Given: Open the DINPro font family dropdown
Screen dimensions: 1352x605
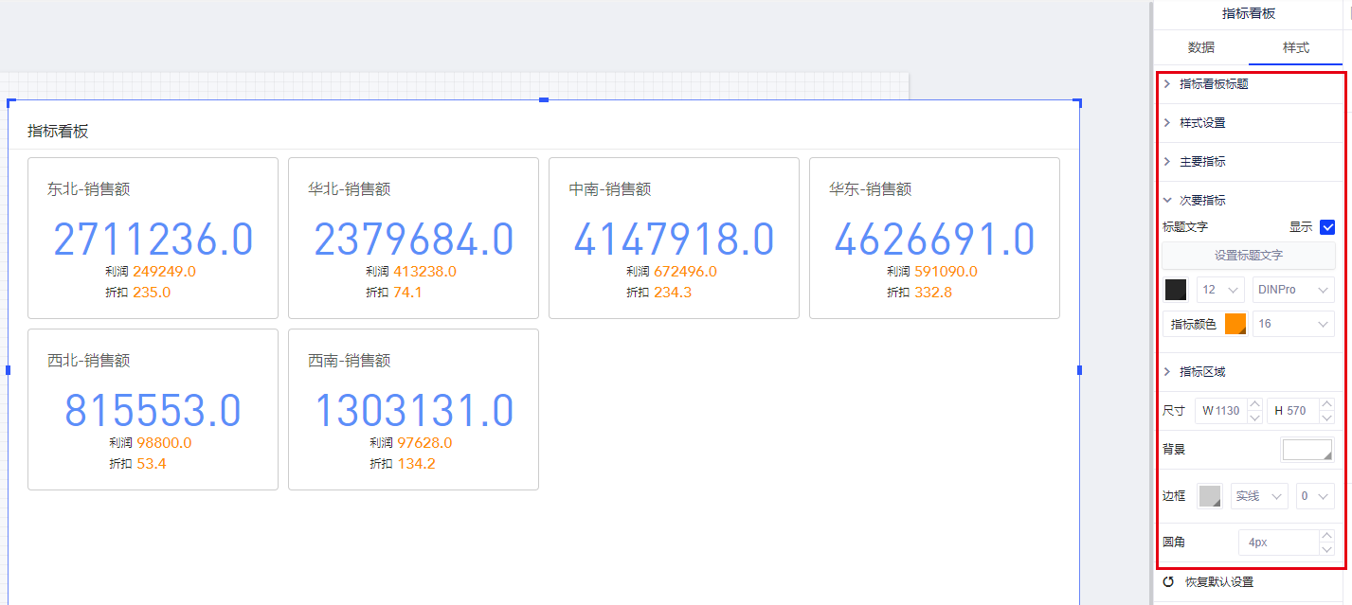Looking at the screenshot, I should tap(1292, 290).
